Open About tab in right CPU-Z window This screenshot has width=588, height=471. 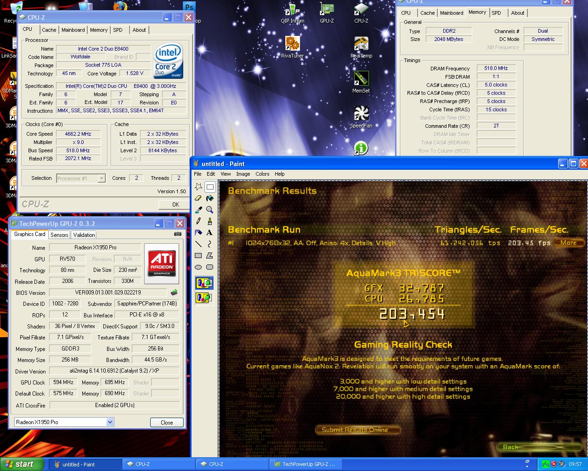[518, 13]
